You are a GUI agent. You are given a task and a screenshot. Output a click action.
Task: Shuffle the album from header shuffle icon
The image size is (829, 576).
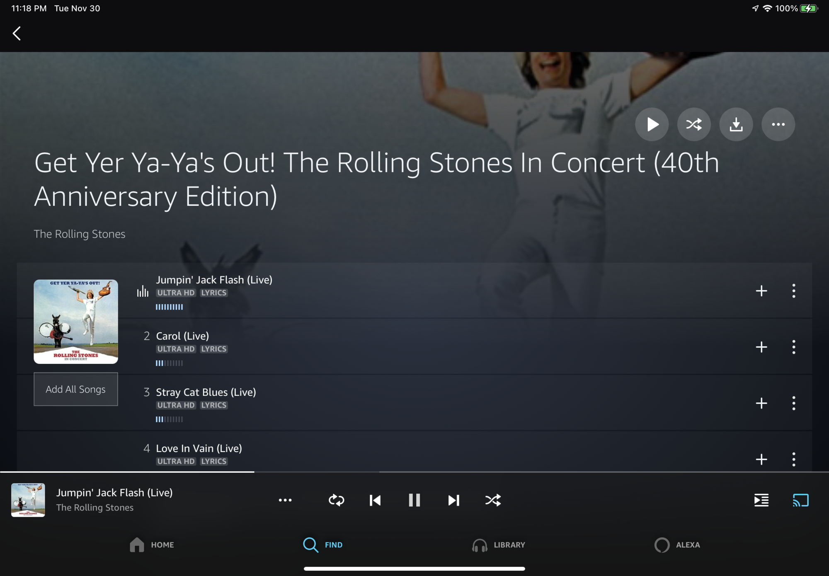[694, 124]
